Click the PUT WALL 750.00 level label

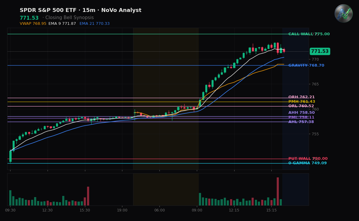click(308, 159)
